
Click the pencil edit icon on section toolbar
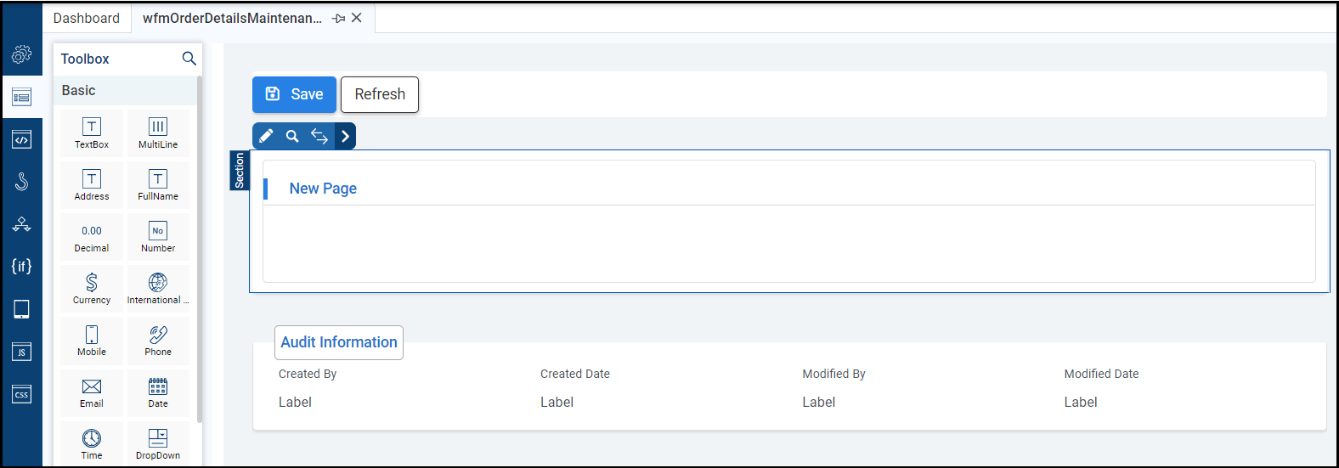coord(266,136)
